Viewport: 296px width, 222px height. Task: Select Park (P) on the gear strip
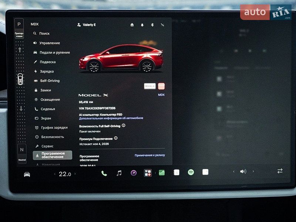pos(19,24)
